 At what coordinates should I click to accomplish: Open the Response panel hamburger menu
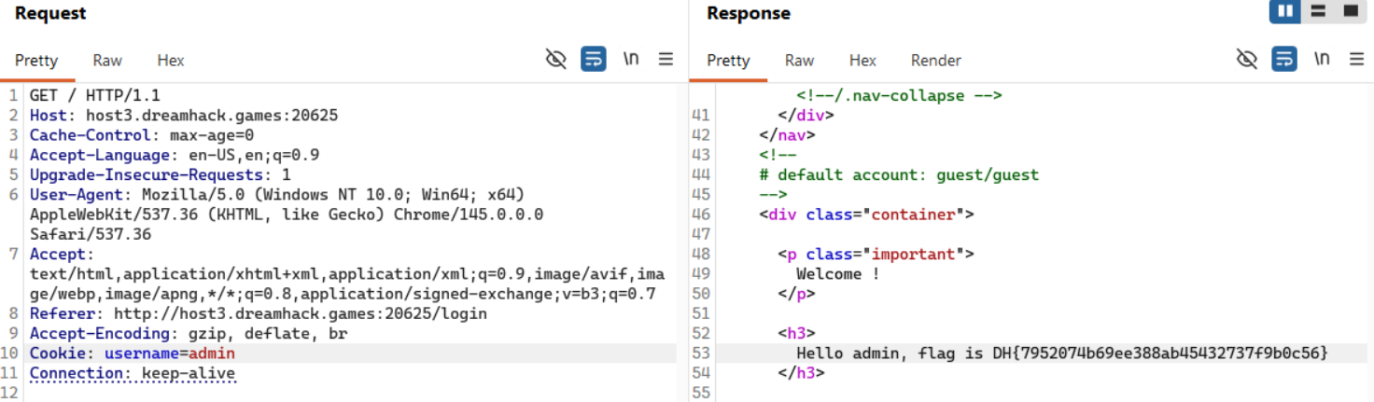1356,60
